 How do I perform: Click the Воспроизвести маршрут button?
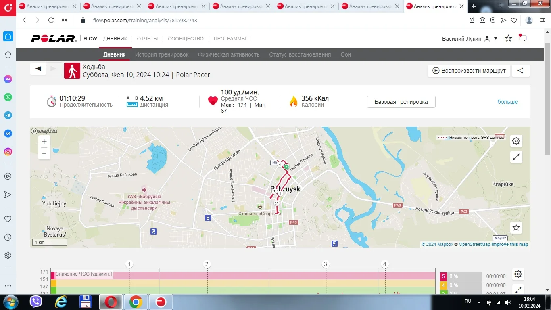click(x=469, y=71)
